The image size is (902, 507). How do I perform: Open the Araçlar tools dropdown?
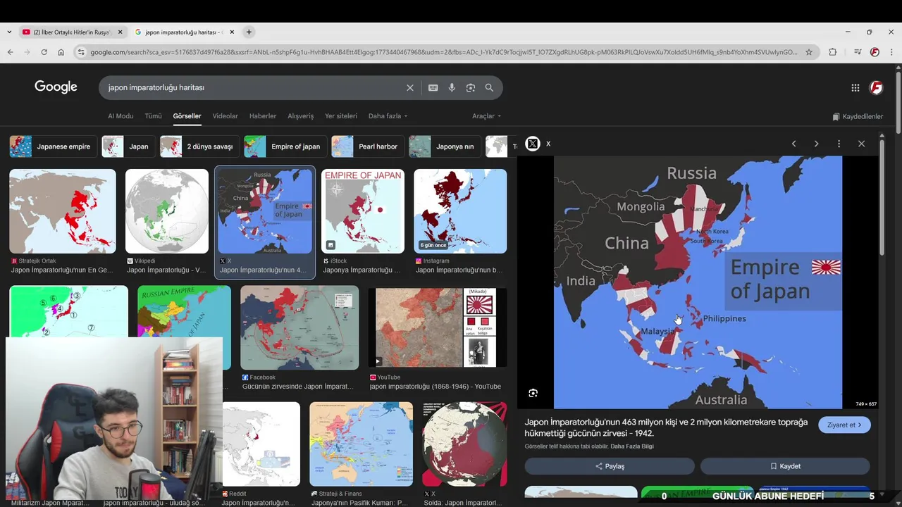pyautogui.click(x=486, y=116)
